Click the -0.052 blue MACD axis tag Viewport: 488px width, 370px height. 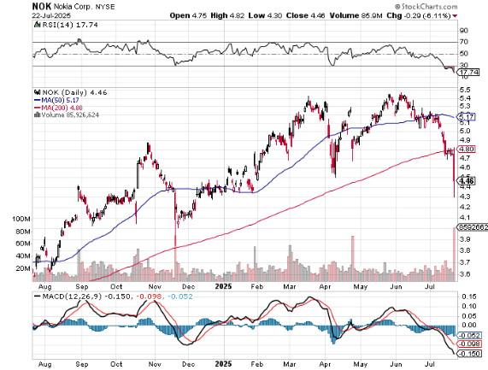(x=468, y=336)
